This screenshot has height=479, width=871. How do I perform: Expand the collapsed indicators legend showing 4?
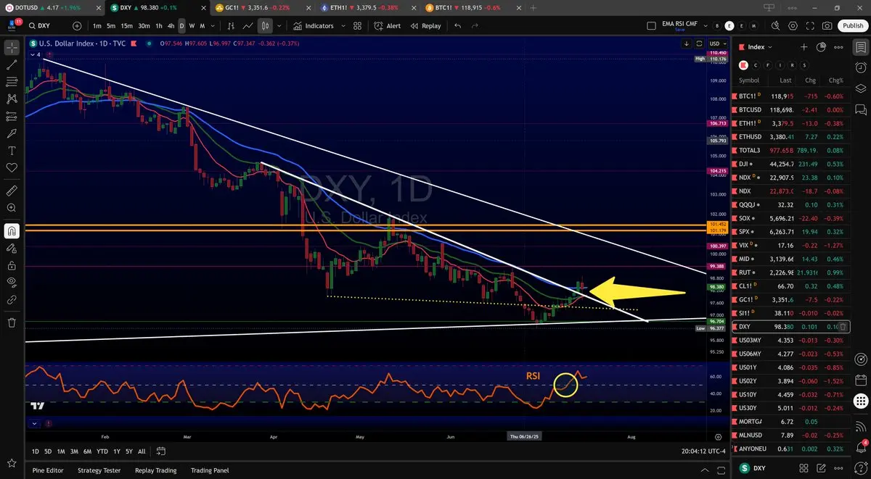[35, 54]
